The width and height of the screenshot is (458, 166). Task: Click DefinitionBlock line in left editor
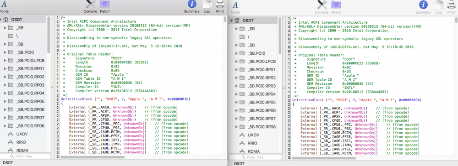click(x=125, y=99)
